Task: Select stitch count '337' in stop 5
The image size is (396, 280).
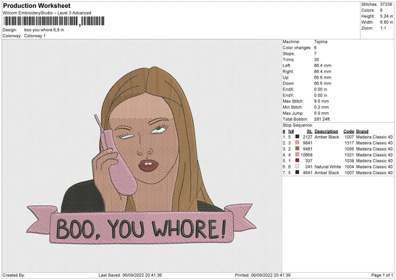Action: [309, 160]
